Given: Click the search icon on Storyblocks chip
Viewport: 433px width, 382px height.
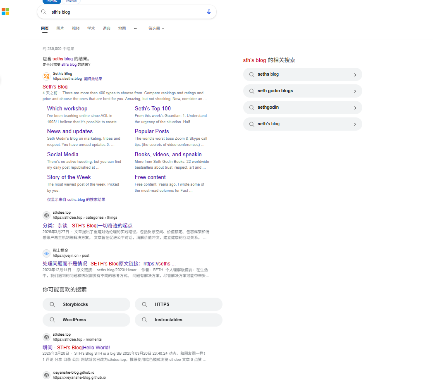Looking at the screenshot, I should point(52,304).
